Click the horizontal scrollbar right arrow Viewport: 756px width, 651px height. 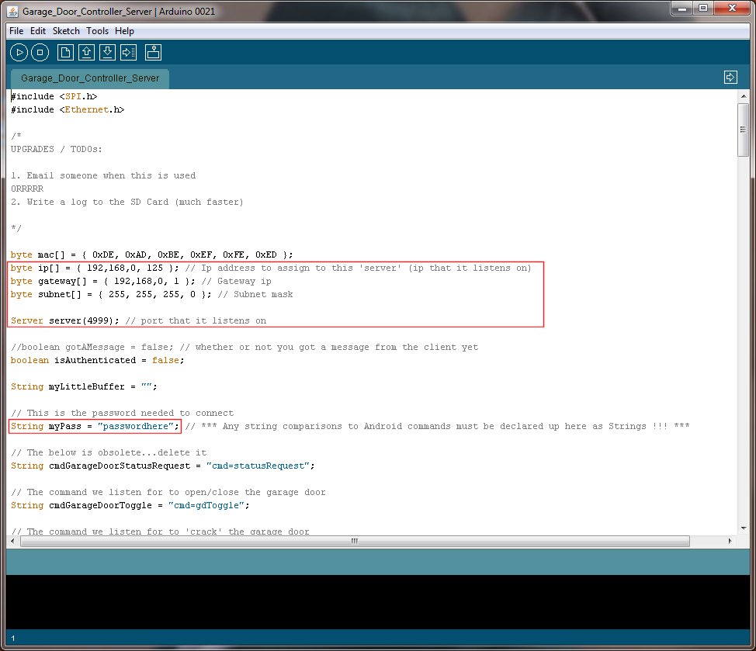[x=730, y=541]
